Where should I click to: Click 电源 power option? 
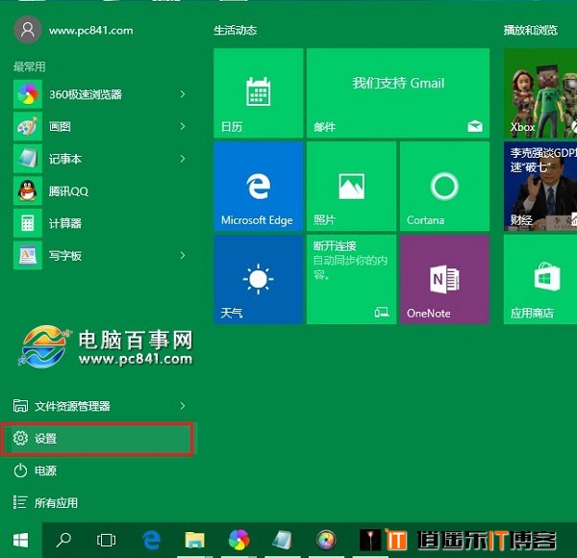click(99, 470)
